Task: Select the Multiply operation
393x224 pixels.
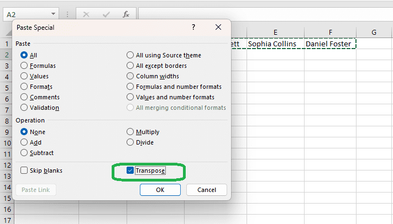Action: tap(130, 132)
